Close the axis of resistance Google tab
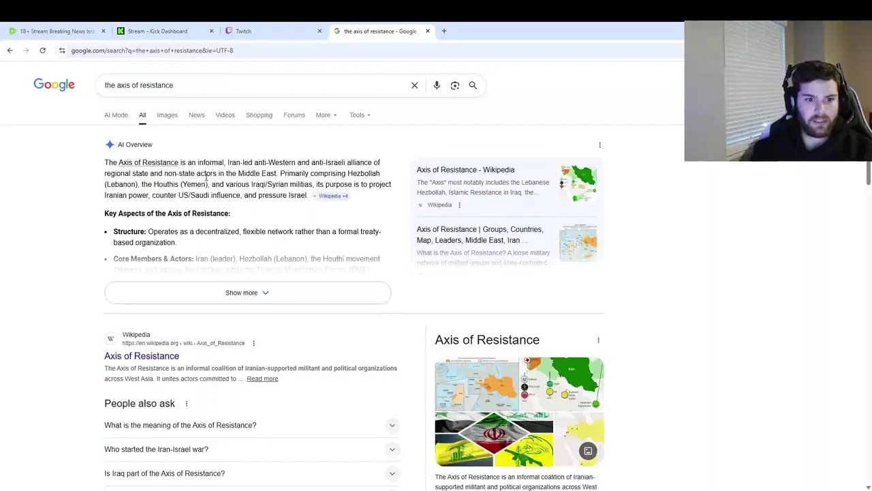Screen dimensions: 872x491 coord(428,31)
